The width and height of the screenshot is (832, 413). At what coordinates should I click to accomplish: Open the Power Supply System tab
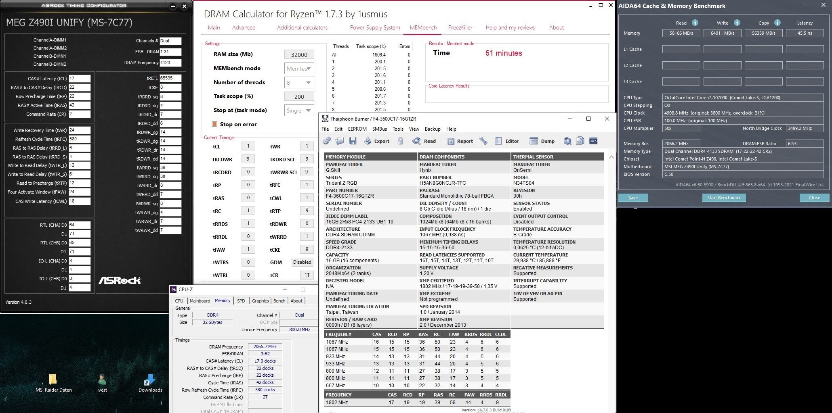(x=375, y=27)
